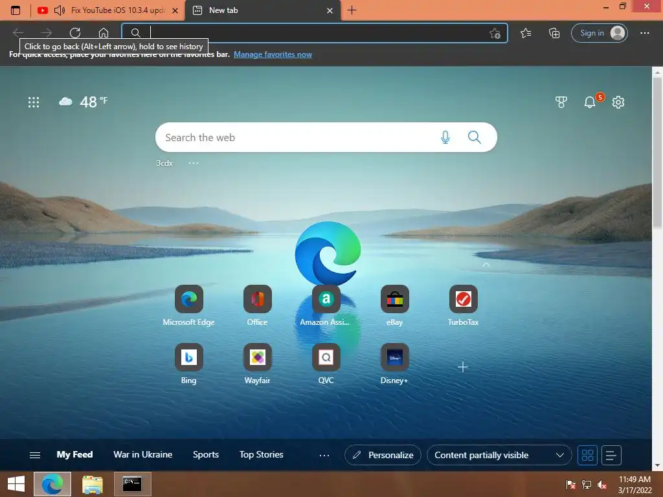Select the New tab tab
The image size is (663, 497).
point(262,10)
